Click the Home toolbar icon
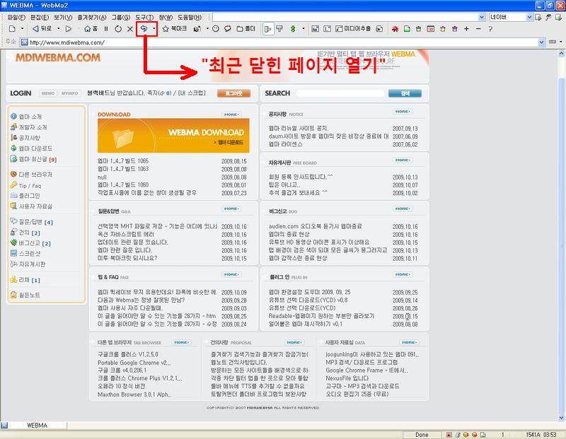Screen dimensions: 566x439 click(x=91, y=29)
